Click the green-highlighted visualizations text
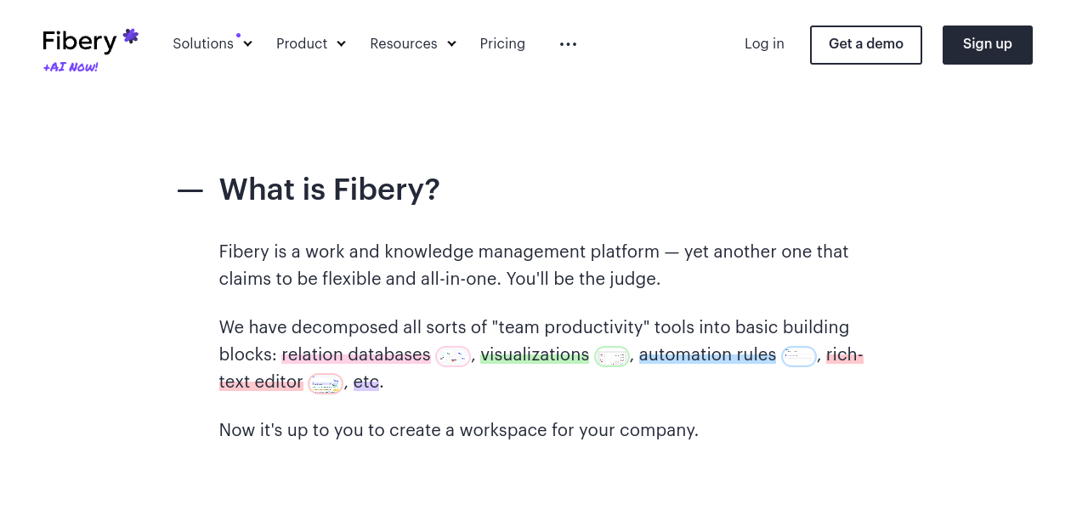Screen dimensions: 1088x510 (535, 355)
